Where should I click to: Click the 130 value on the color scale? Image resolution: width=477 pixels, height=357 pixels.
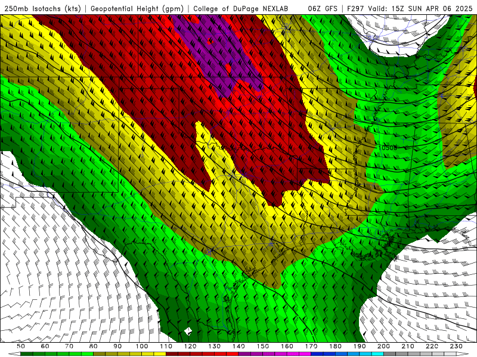tap(215, 346)
